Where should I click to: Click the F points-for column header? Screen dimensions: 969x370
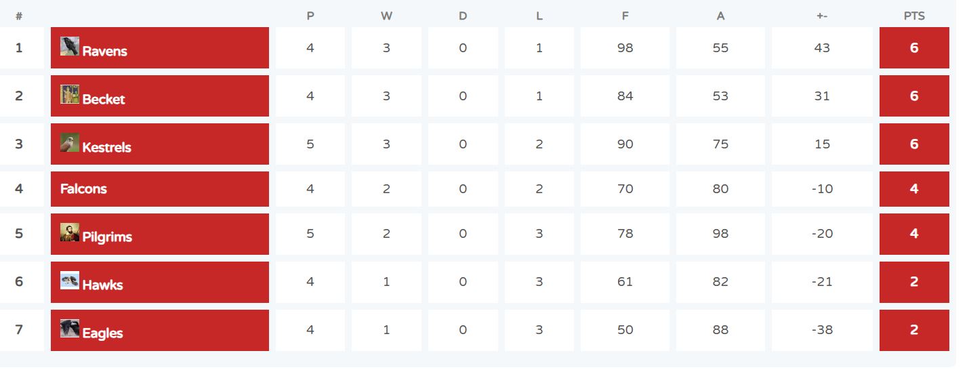[625, 16]
